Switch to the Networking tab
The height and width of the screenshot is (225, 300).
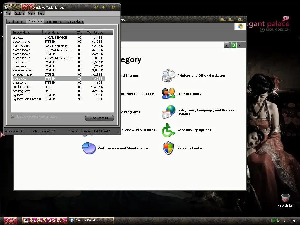tap(75, 22)
